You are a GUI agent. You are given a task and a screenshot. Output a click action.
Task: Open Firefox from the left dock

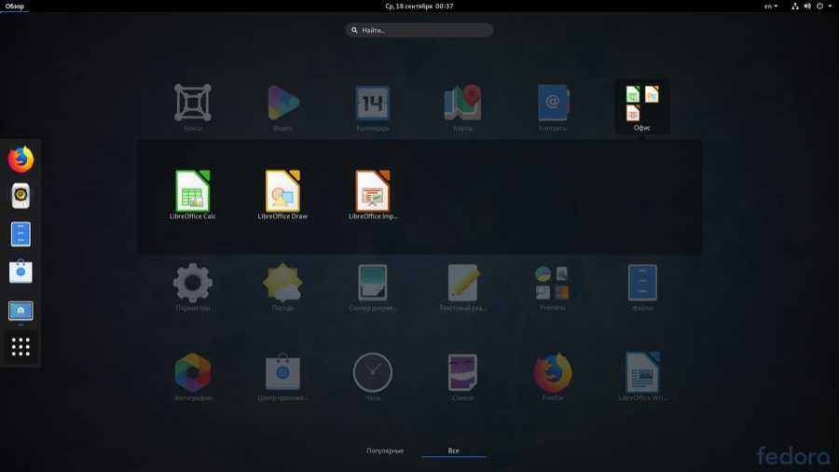21,160
